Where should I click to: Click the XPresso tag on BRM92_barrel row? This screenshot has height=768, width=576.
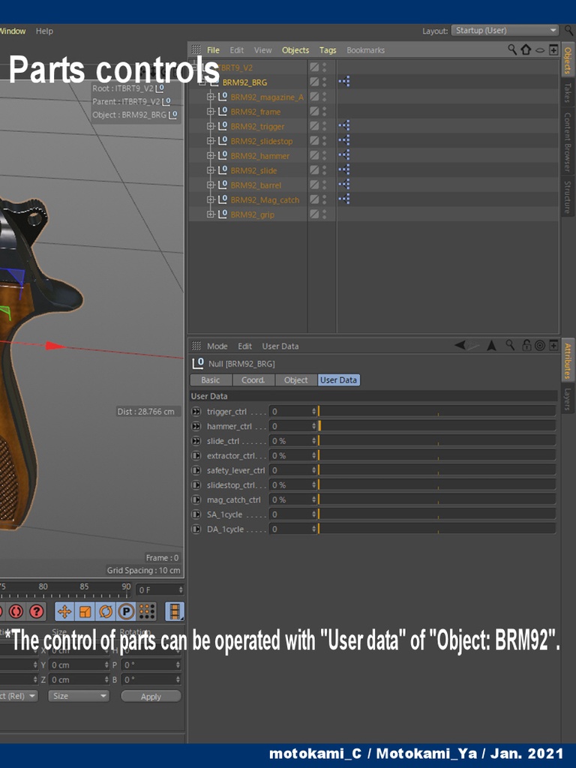pyautogui.click(x=343, y=184)
